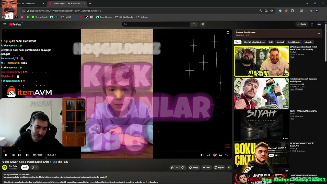The image size is (327, 184).
Task: Open the YouTube guide hamburger menu
Action: [5, 24]
